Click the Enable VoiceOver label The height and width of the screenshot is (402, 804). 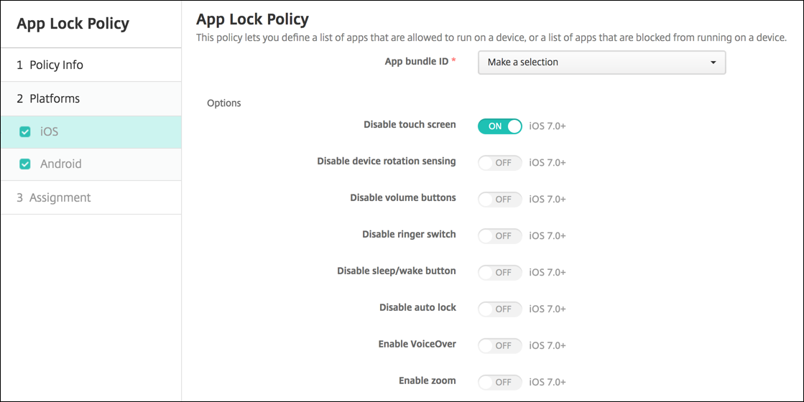click(x=417, y=345)
